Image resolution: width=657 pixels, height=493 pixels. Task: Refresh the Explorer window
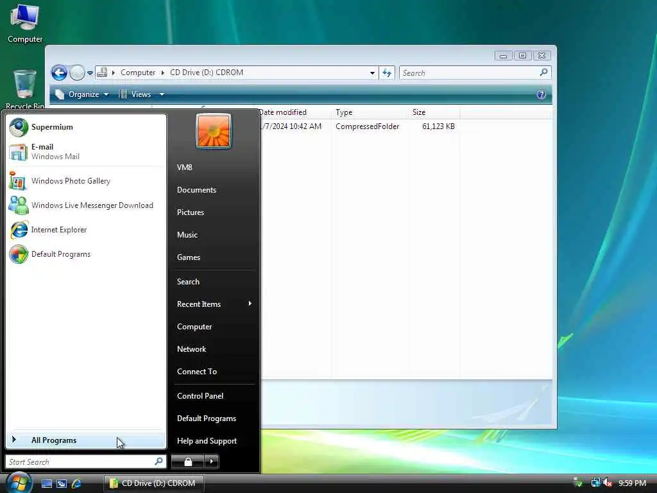387,73
